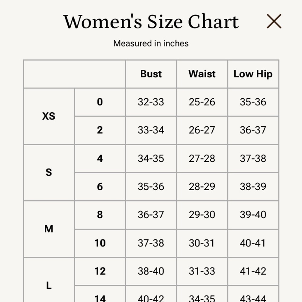Click the size 0 row label
The image size is (302, 302).
click(100, 102)
